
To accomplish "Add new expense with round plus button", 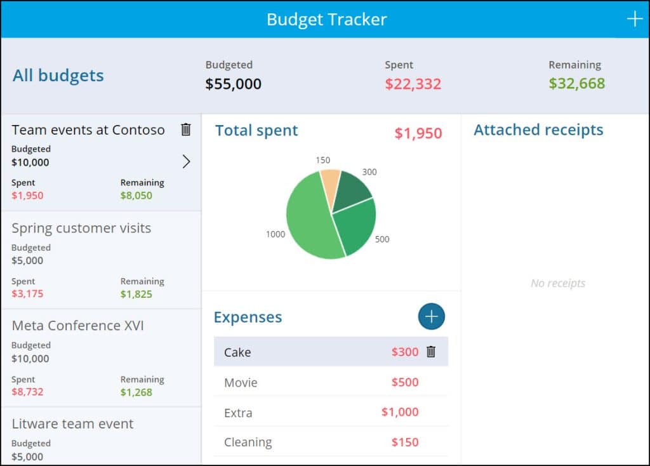I will [x=431, y=316].
